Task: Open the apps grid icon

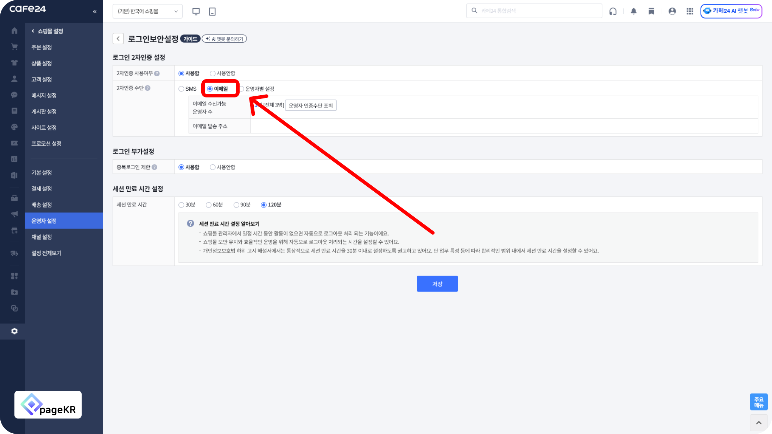Action: pos(690,11)
